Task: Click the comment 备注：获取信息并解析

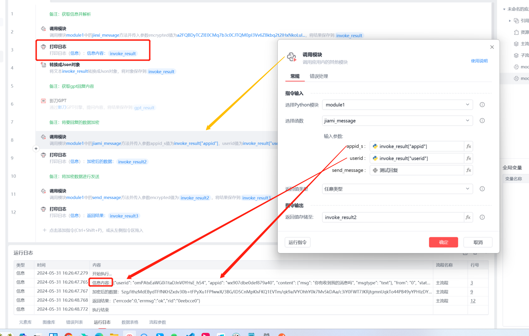Action: [70, 14]
